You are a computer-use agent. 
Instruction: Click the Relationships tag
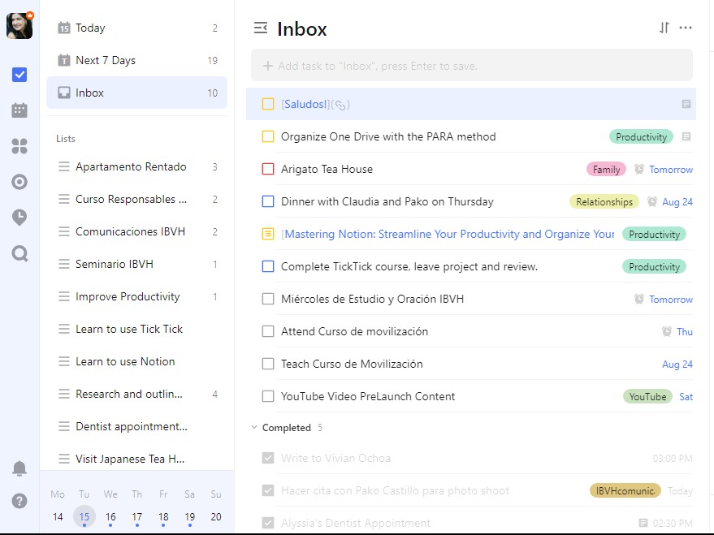pyautogui.click(x=604, y=201)
